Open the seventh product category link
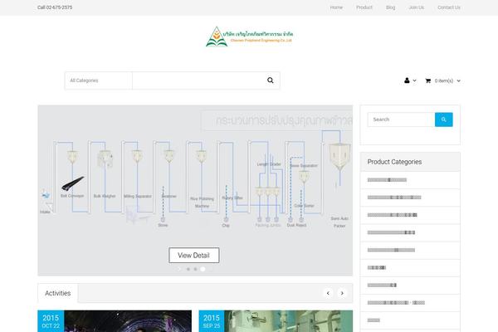 point(382,285)
